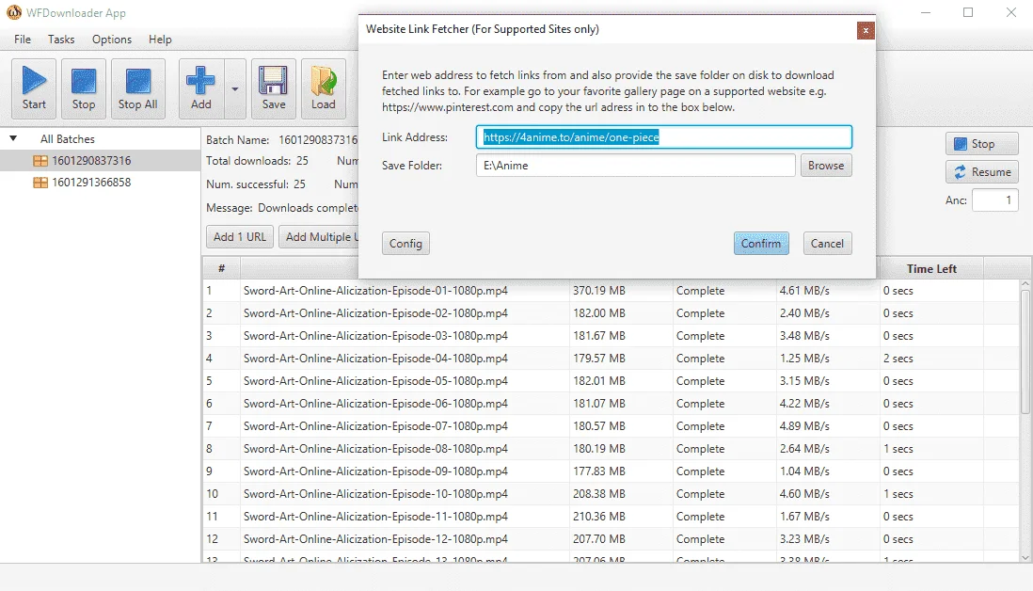
Task: Click the WFDownloader App logo icon
Action: [x=14, y=12]
